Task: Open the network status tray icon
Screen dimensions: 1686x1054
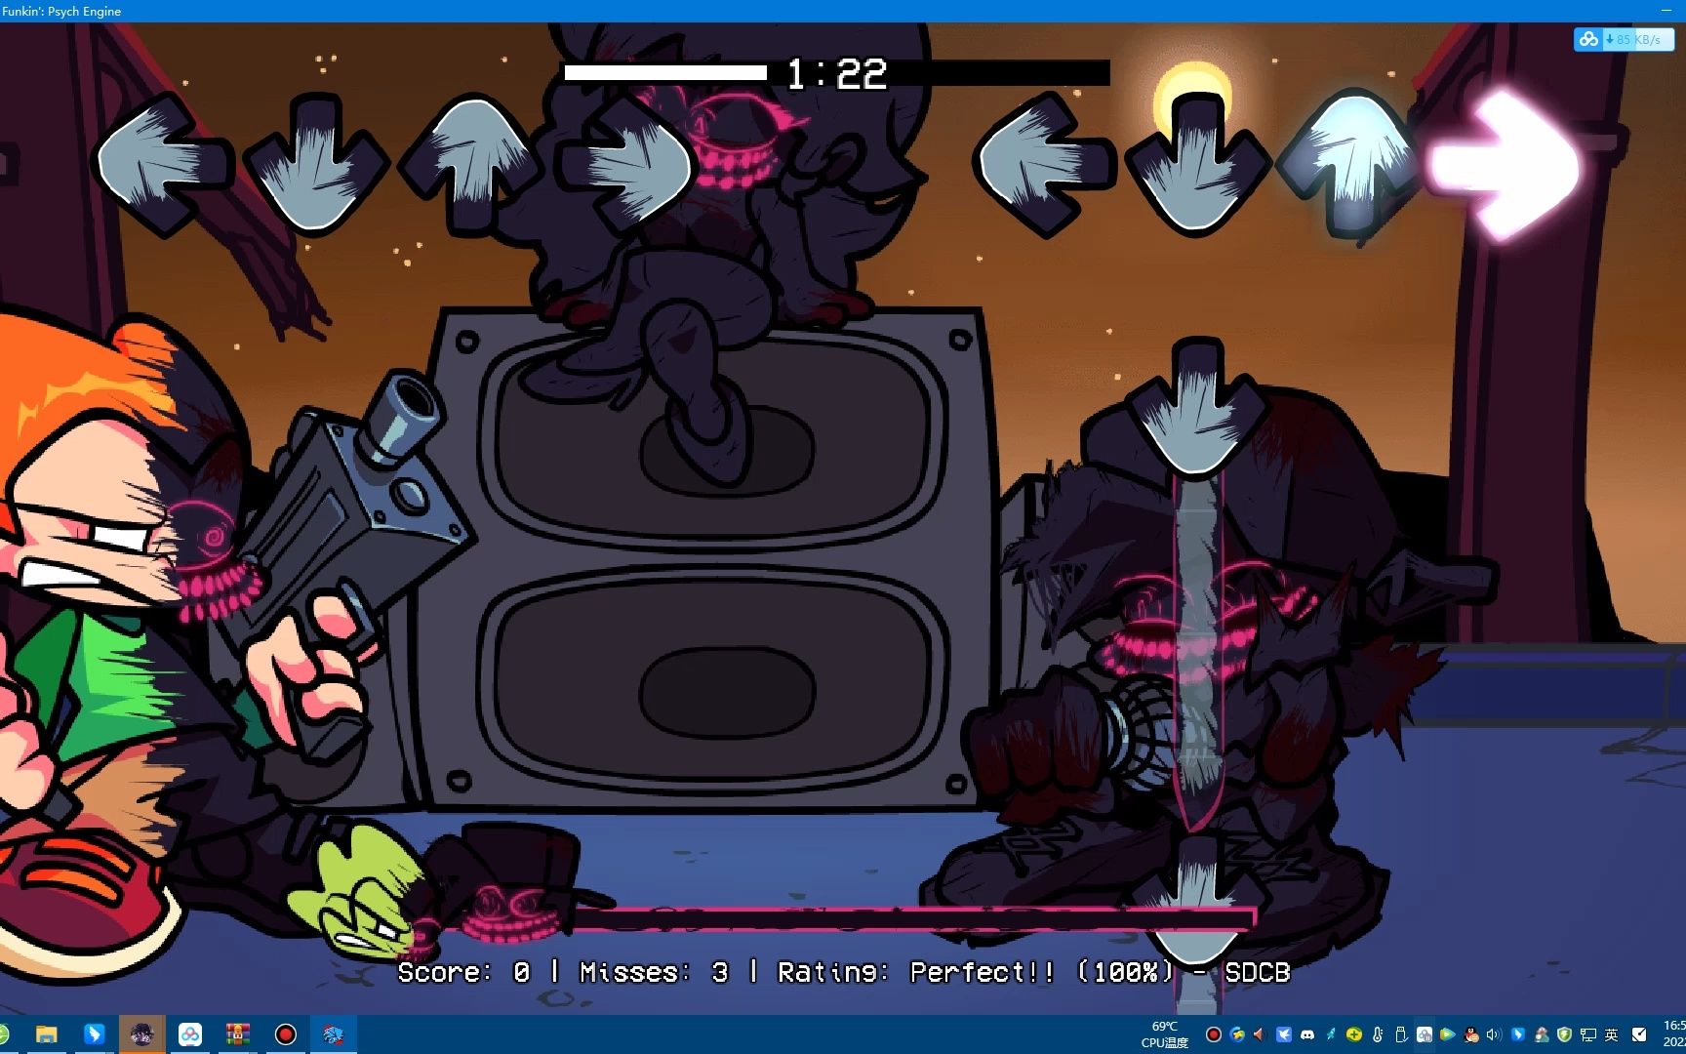Action: [1588, 1034]
